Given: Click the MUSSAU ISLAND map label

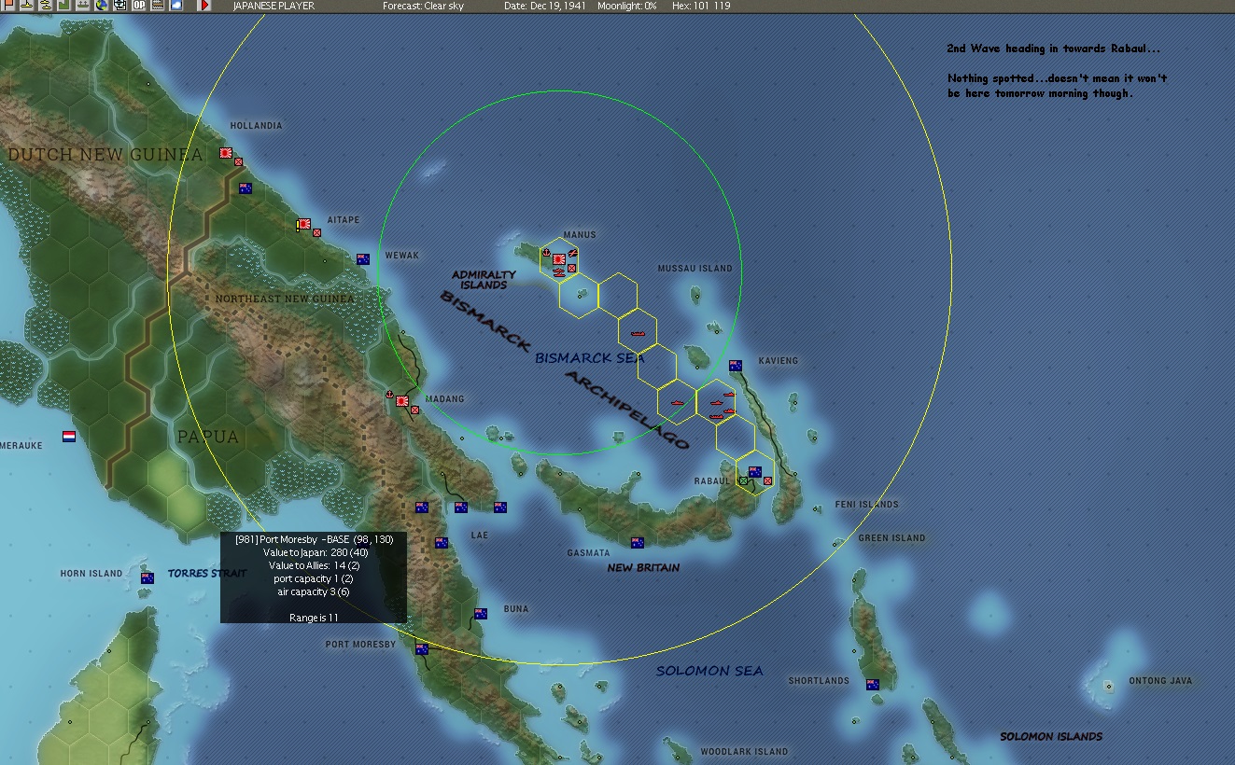Looking at the screenshot, I should click(x=695, y=269).
